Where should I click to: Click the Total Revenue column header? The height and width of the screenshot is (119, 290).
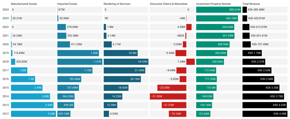click(251, 4)
